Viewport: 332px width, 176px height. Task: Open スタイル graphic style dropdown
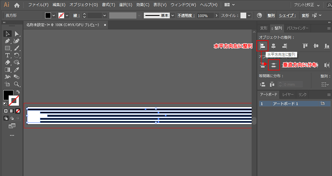pos(249,15)
